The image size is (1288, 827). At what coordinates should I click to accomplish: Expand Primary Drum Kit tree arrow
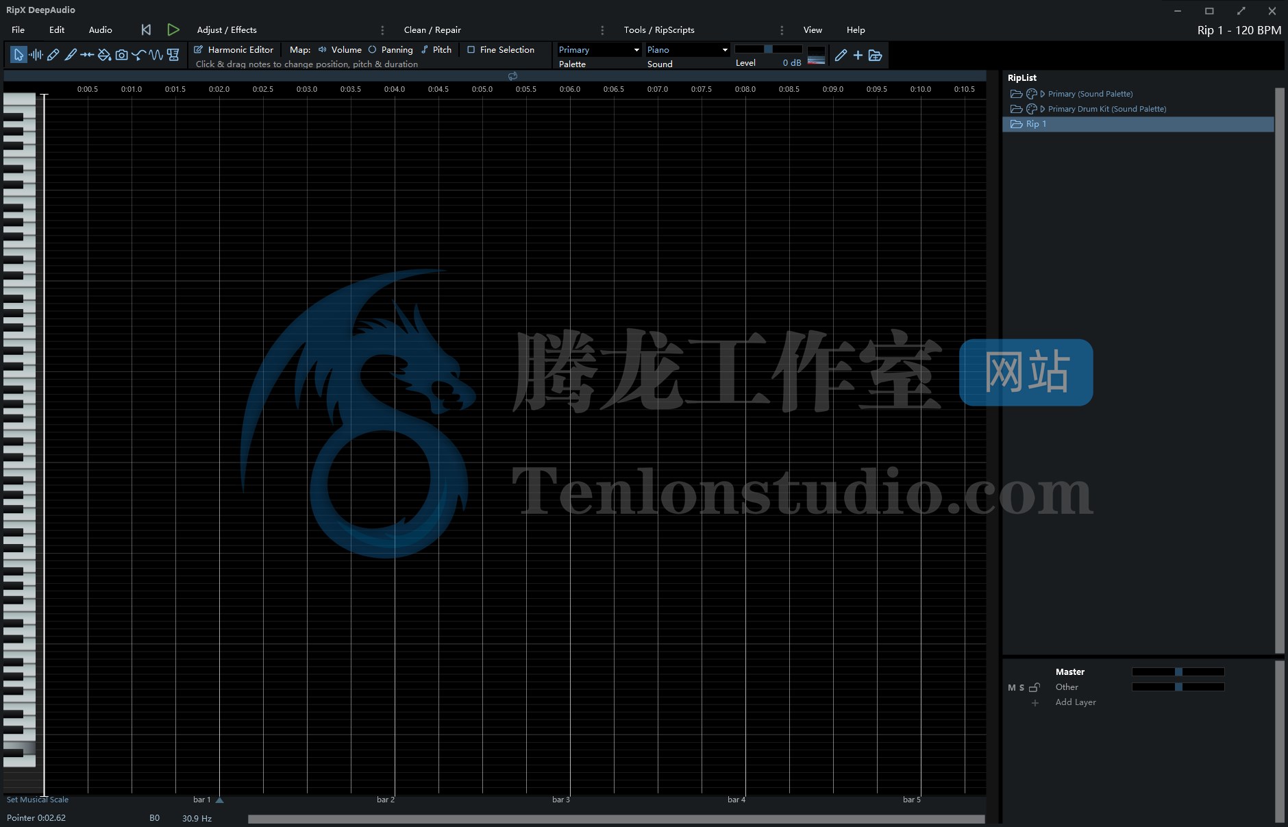(1043, 109)
